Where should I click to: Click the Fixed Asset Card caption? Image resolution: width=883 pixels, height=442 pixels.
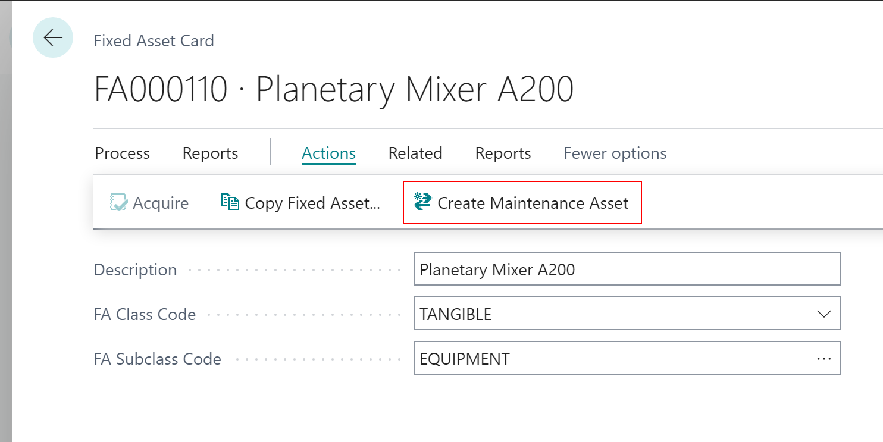coord(154,40)
